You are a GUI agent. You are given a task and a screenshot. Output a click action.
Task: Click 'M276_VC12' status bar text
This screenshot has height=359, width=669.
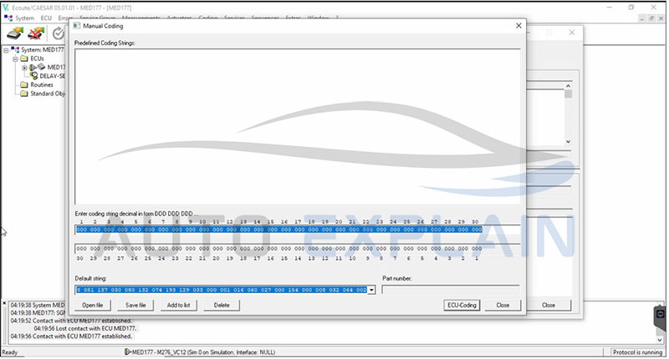(171, 352)
